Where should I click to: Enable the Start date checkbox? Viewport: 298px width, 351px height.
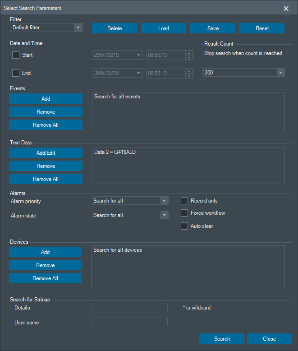(16, 55)
